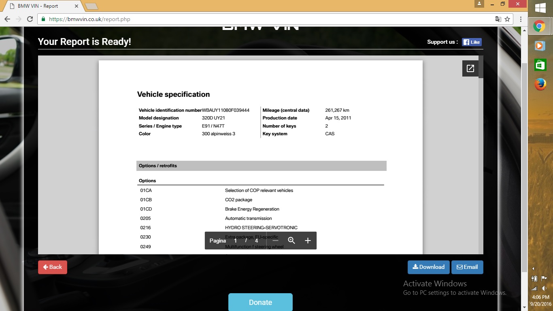This screenshot has height=311, width=553.
Task: Click the Donate button
Action: pyautogui.click(x=260, y=302)
